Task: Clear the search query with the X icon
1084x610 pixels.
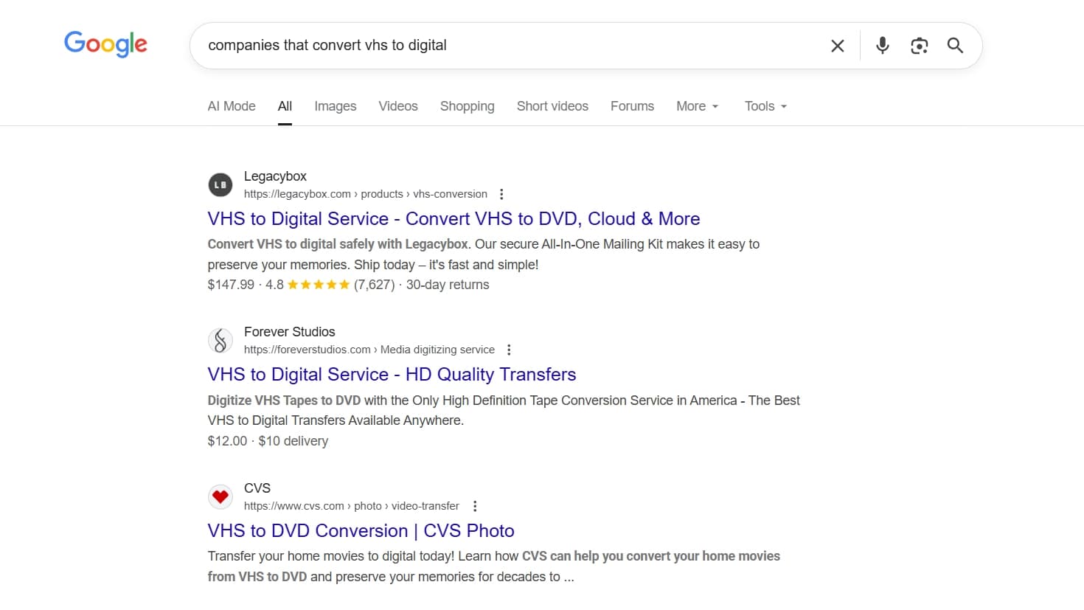Action: (x=837, y=45)
